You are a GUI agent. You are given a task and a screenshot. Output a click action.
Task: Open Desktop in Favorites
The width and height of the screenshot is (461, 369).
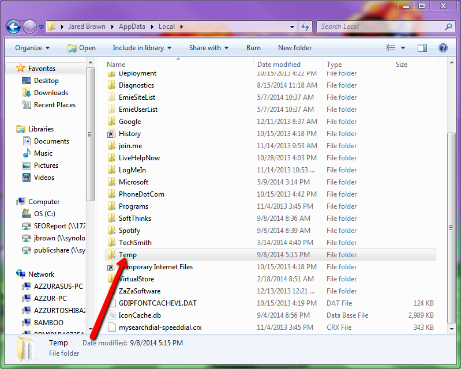[47, 81]
